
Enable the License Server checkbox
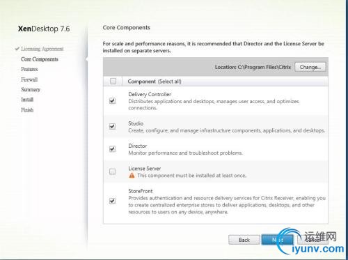[112, 171]
